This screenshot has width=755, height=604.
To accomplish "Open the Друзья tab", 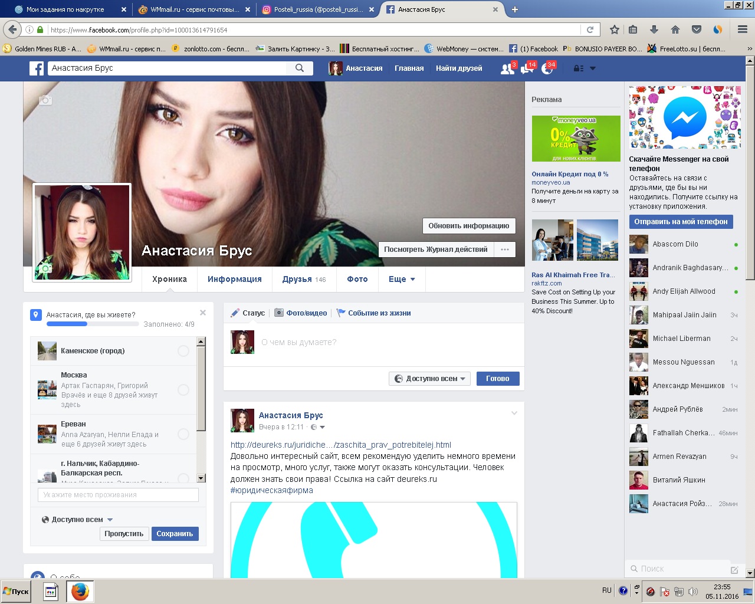I will click(x=304, y=279).
